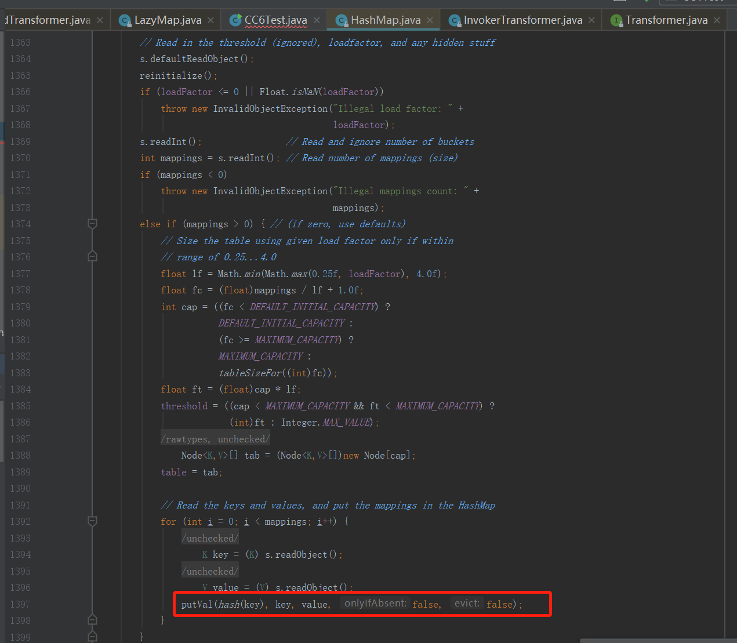This screenshot has height=643, width=737.
Task: Click the CC6Test.java runnable class icon
Action: [235, 20]
